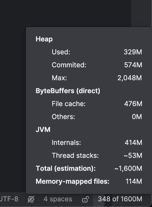Click the 348 of 1600M memory indicator
Screen dimensions: 152x207
pos(120,199)
